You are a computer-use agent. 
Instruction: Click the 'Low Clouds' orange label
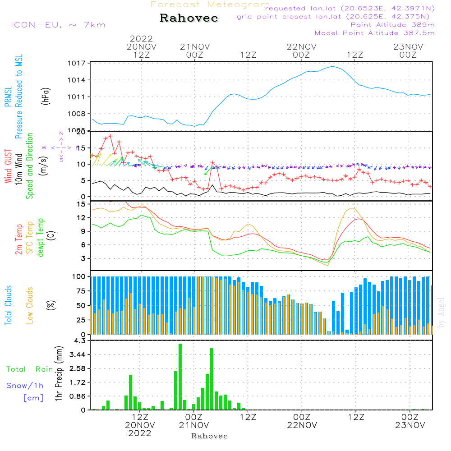pyautogui.click(x=30, y=305)
